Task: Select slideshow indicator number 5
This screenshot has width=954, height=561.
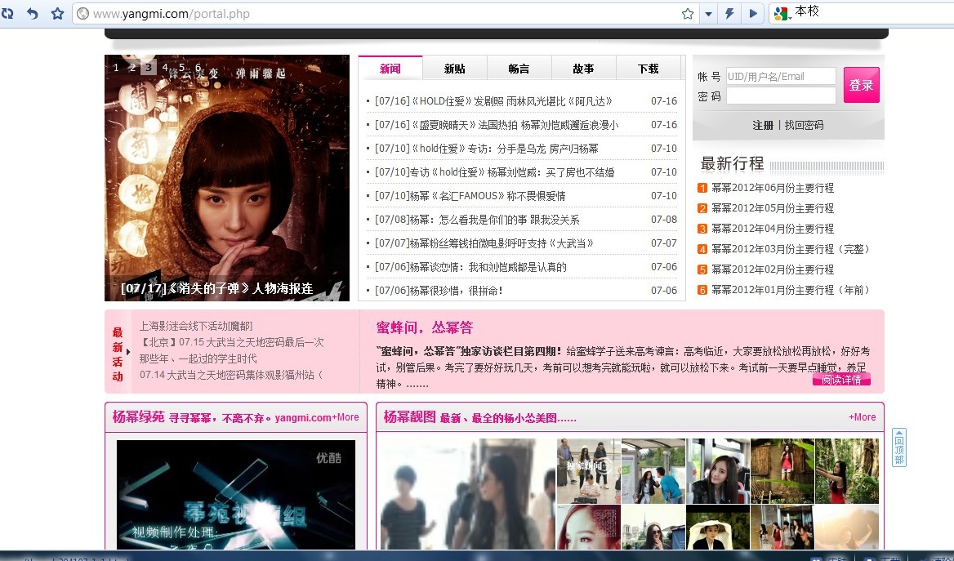Action: point(181,69)
